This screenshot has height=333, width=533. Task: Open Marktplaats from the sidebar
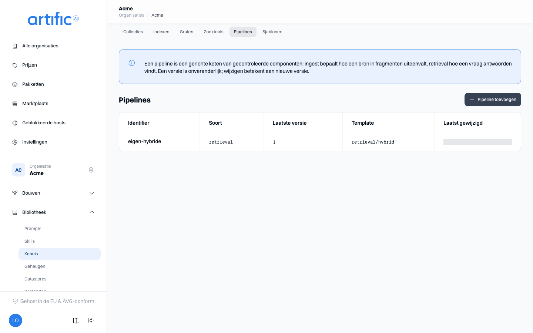click(x=53, y=104)
